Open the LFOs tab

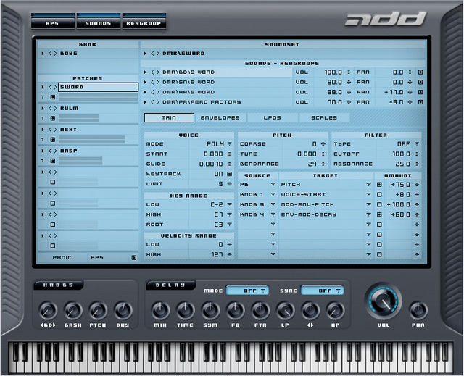tap(273, 117)
